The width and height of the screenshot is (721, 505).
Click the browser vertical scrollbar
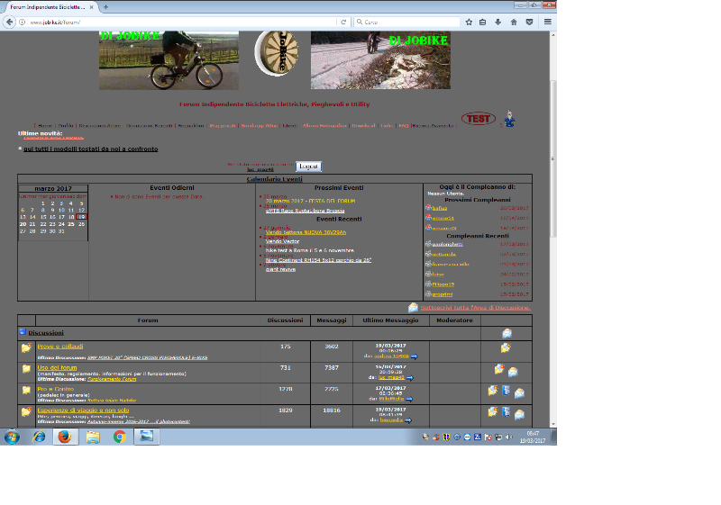click(x=553, y=158)
